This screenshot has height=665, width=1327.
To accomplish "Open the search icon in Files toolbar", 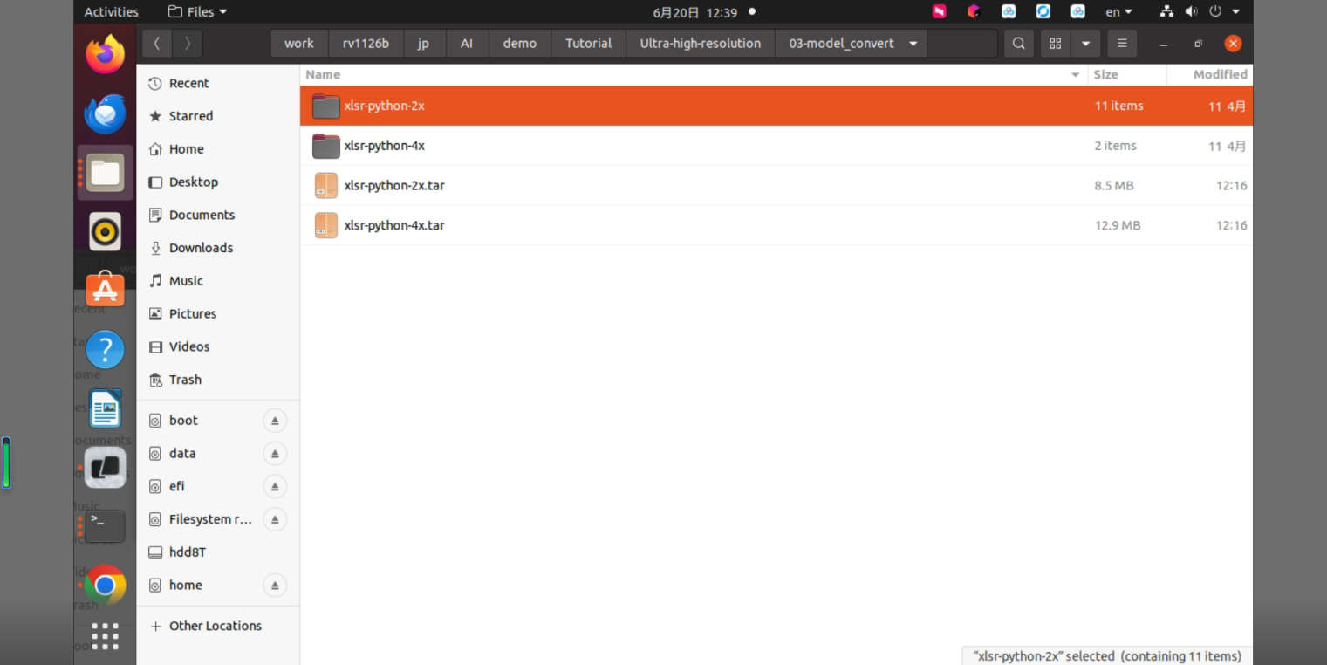I will click(1018, 44).
